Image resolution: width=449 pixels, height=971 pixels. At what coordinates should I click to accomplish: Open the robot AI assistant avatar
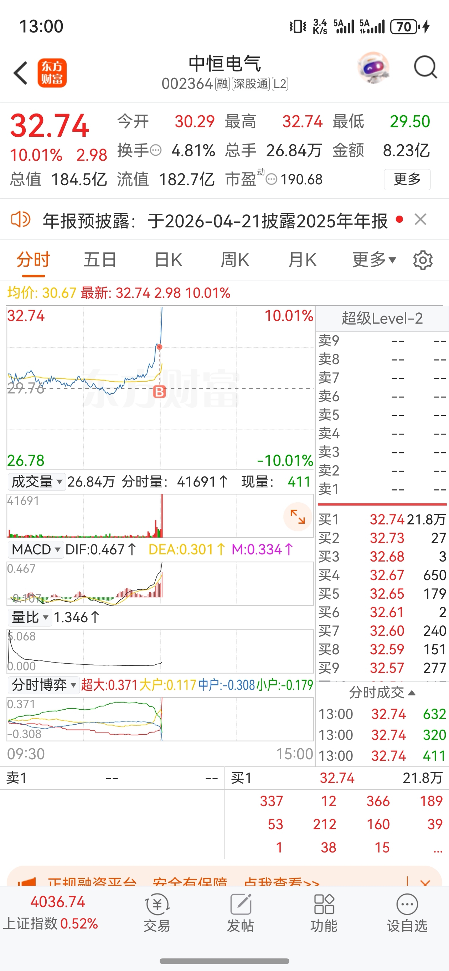[x=373, y=68]
